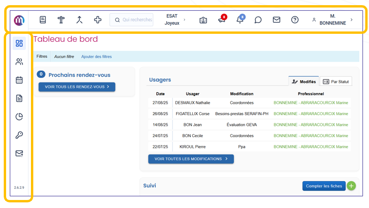This screenshot has height=208, width=369.
Task: Click Ajouter des filtres
Action: pos(96,57)
